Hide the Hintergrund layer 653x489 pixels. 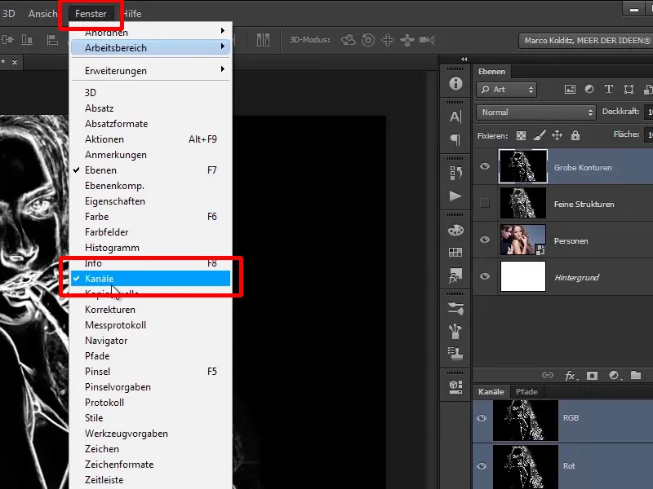(484, 276)
